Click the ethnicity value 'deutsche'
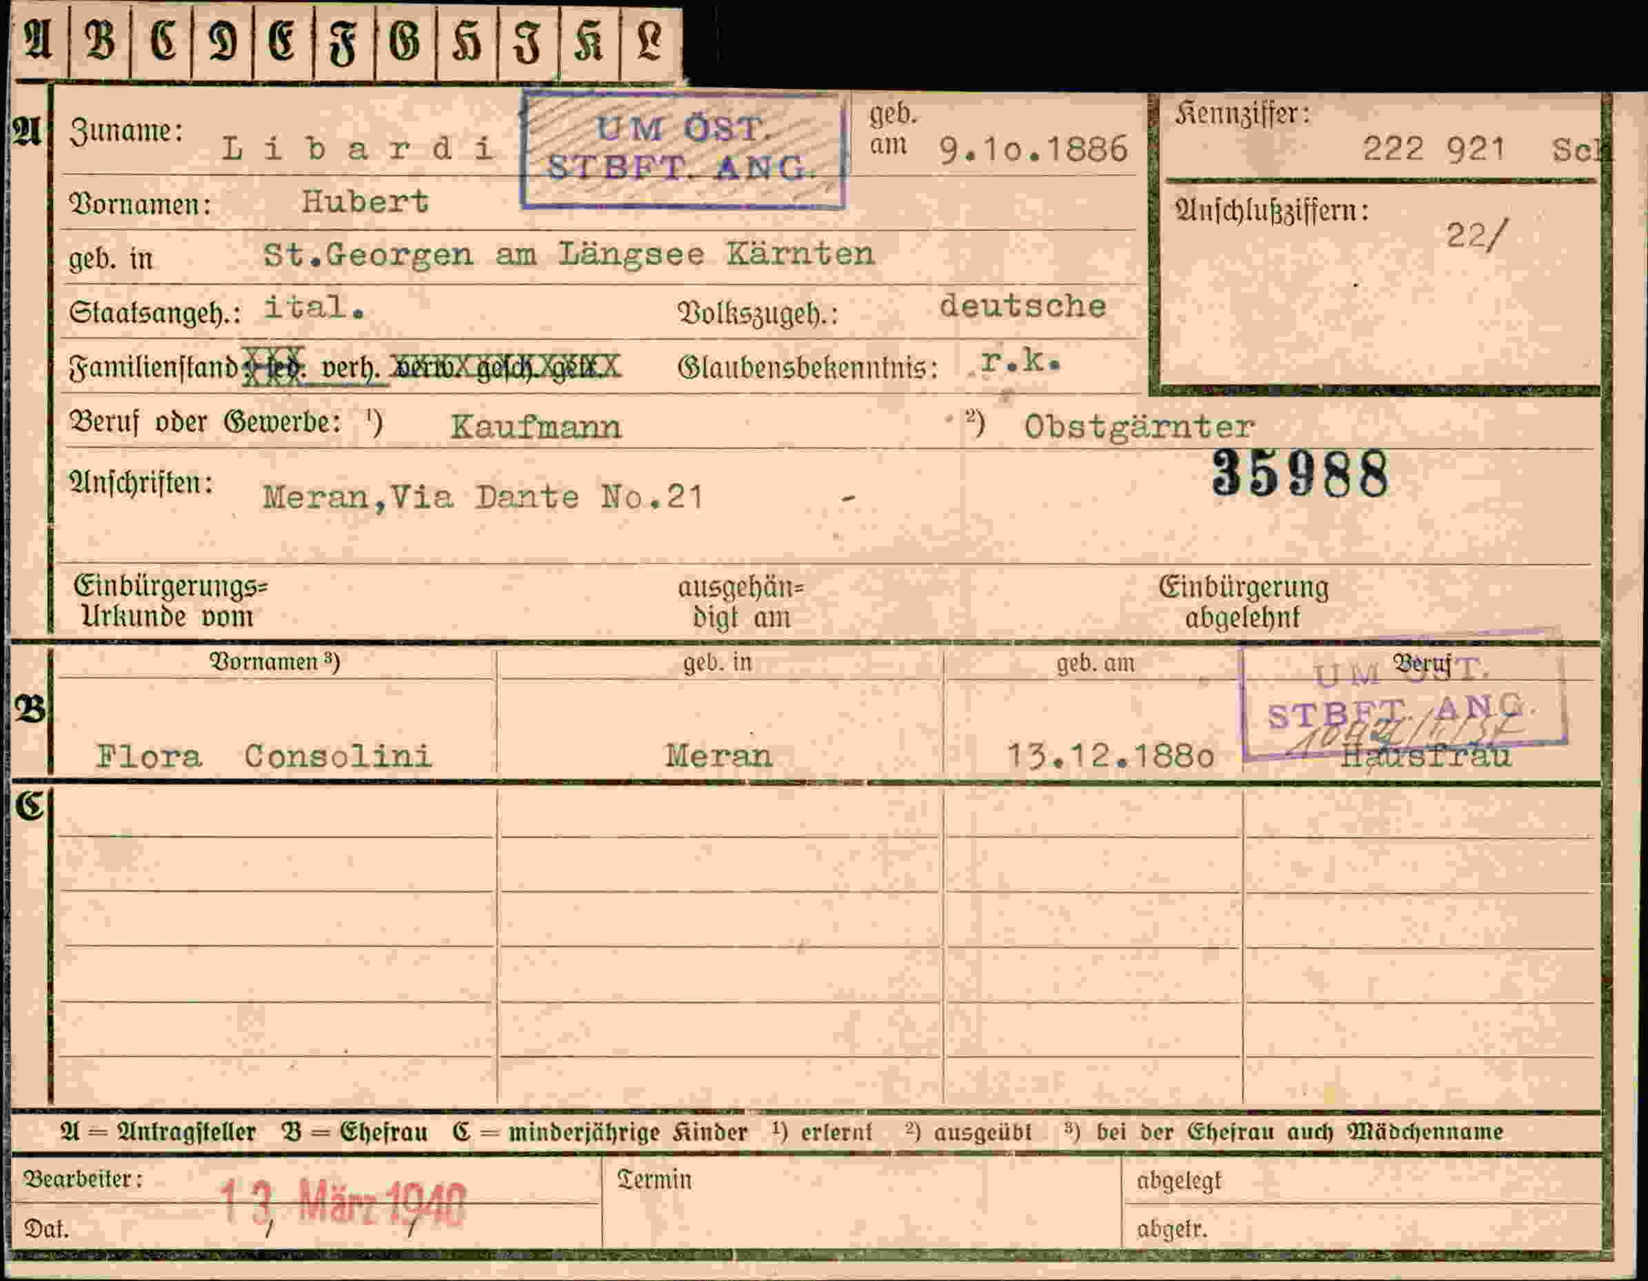Screen dimensions: 1648x1281 (1023, 306)
